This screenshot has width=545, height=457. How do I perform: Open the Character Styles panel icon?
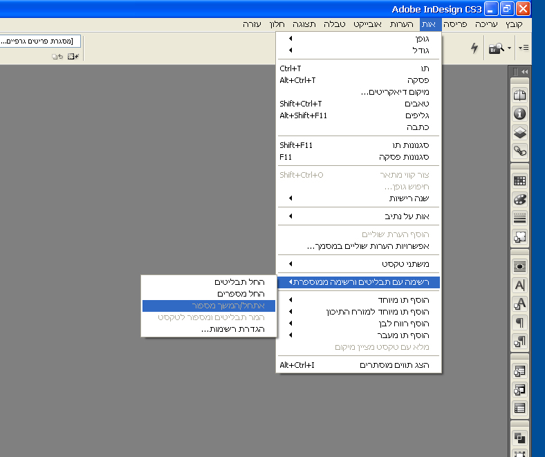519,304
